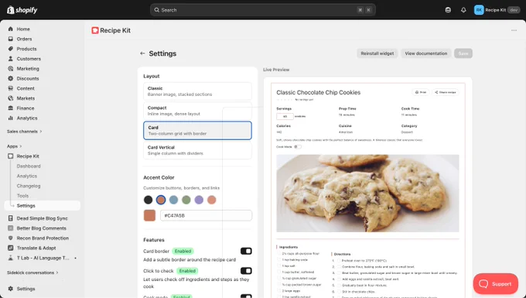Click the Recon Brand Protection shield icon
Image resolution: width=526 pixels, height=298 pixels.
(x=10, y=238)
